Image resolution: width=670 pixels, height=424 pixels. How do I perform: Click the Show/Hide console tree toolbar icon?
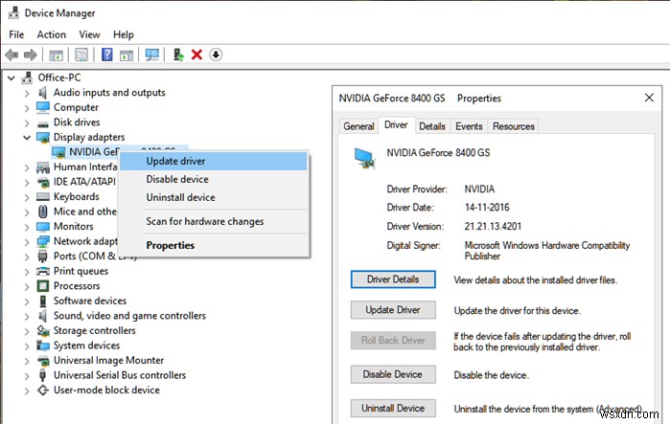coord(57,55)
